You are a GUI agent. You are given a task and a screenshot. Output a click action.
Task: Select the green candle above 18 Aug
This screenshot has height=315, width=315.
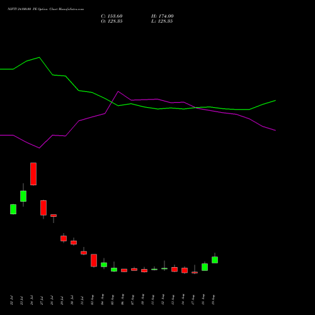click(205, 267)
